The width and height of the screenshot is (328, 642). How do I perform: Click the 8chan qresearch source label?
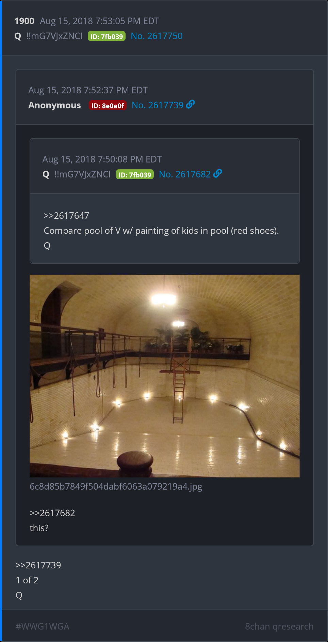point(279,626)
